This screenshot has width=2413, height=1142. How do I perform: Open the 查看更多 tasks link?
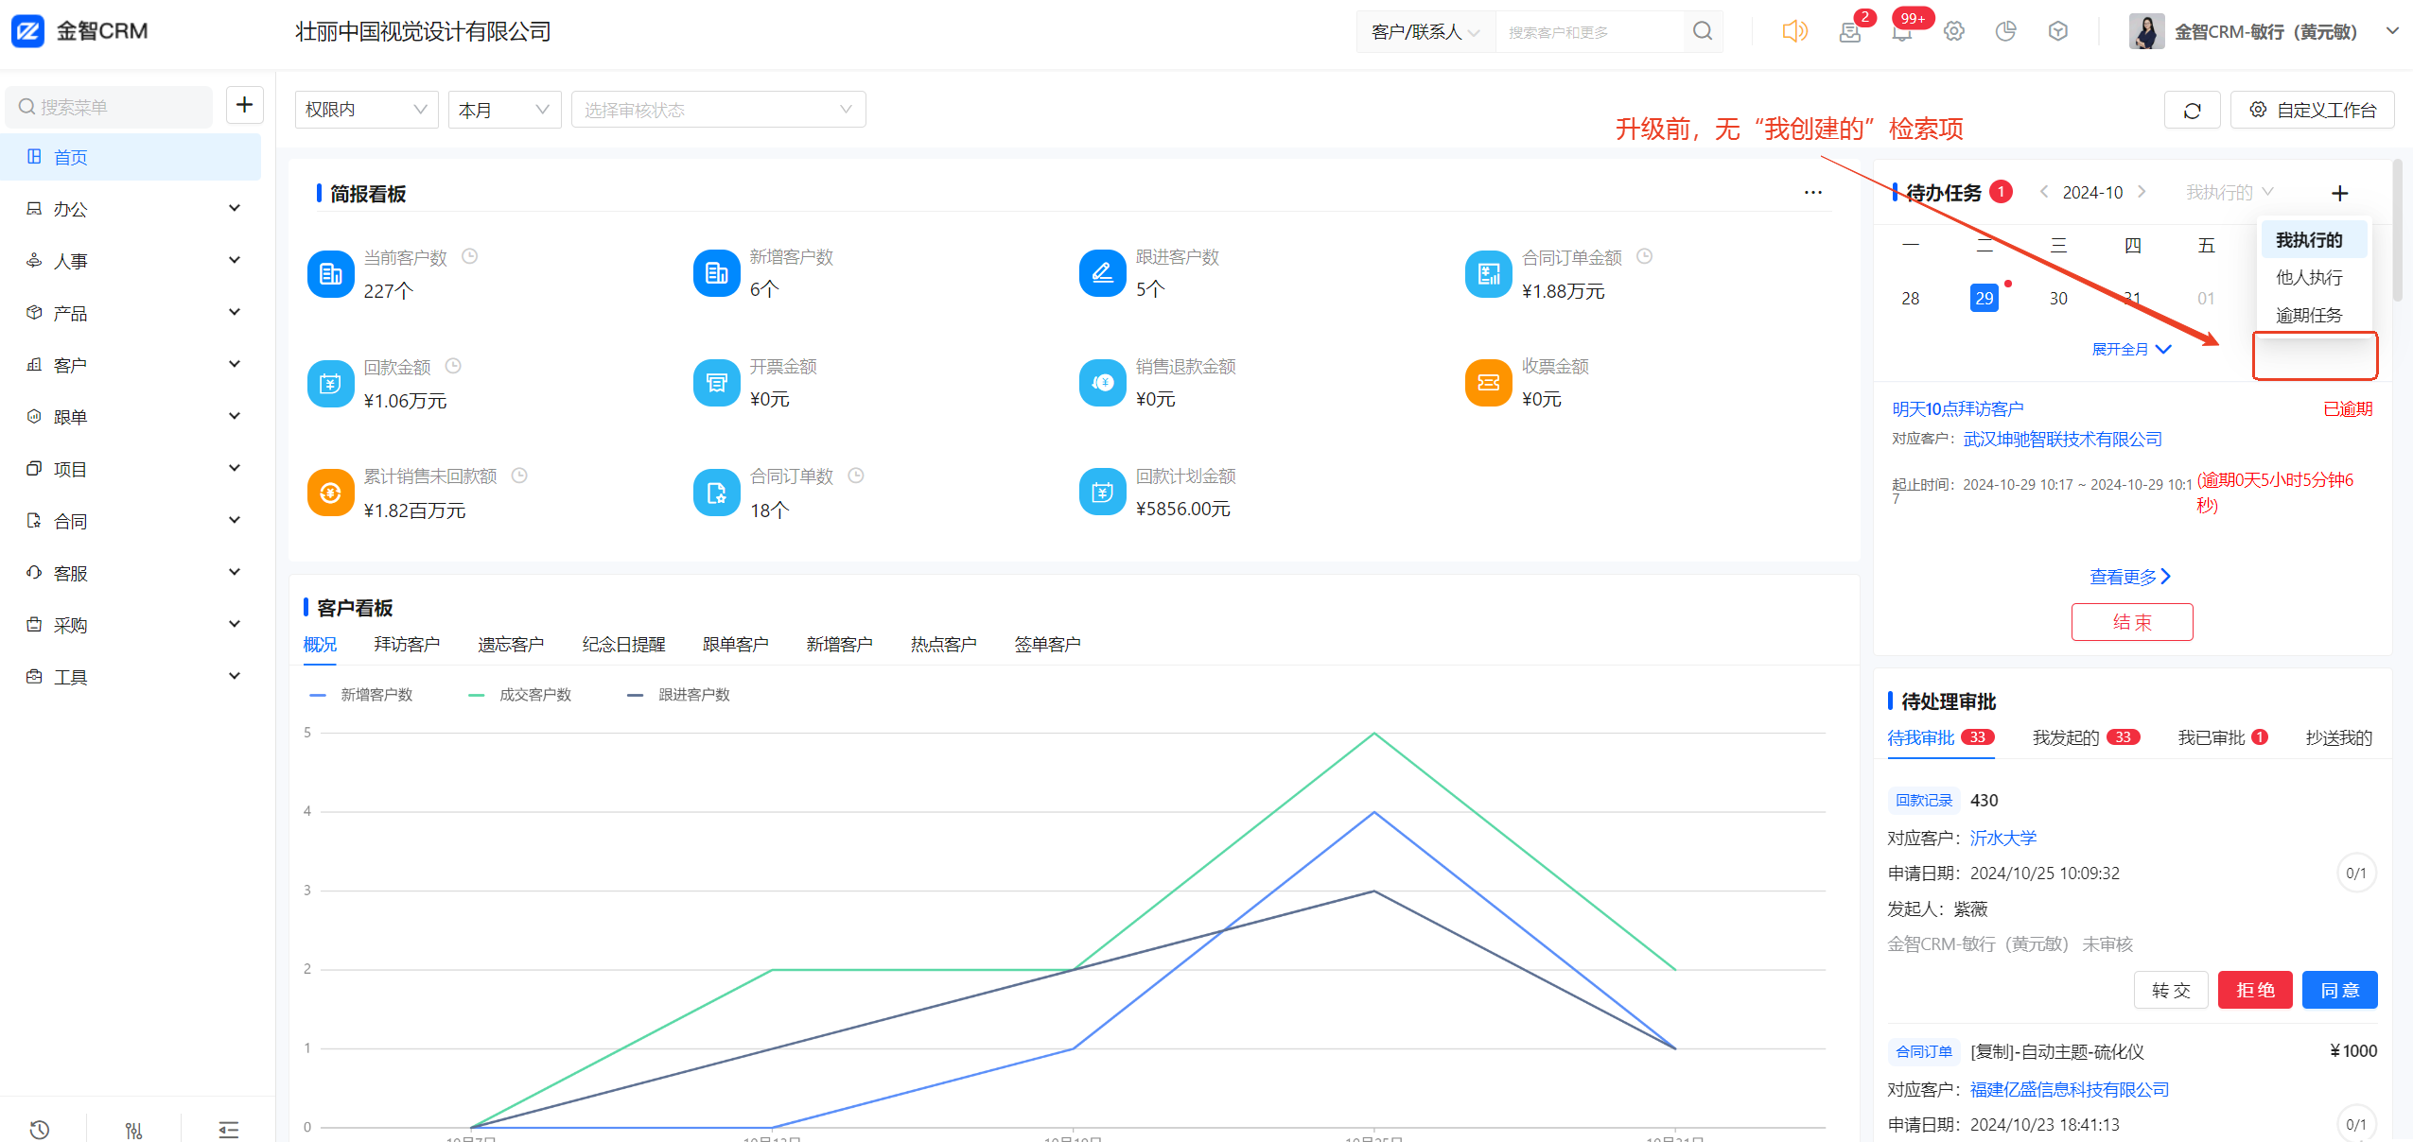coord(2130,577)
